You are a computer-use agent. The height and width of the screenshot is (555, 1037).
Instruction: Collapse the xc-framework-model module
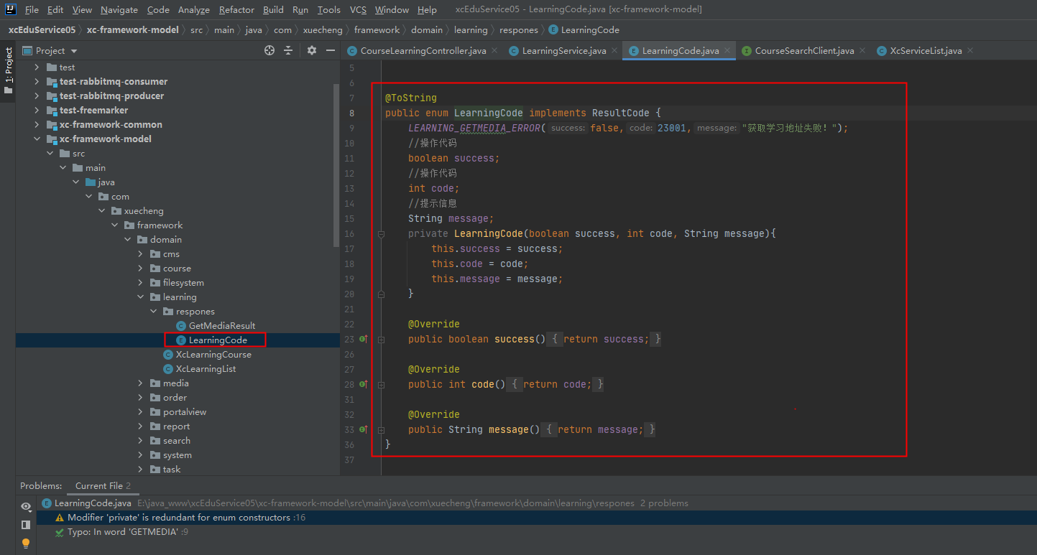(37, 139)
